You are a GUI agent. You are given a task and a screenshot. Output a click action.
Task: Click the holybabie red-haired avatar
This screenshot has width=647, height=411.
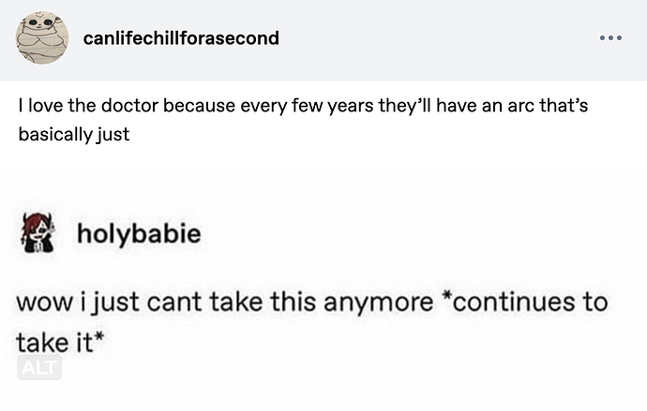coord(38,233)
